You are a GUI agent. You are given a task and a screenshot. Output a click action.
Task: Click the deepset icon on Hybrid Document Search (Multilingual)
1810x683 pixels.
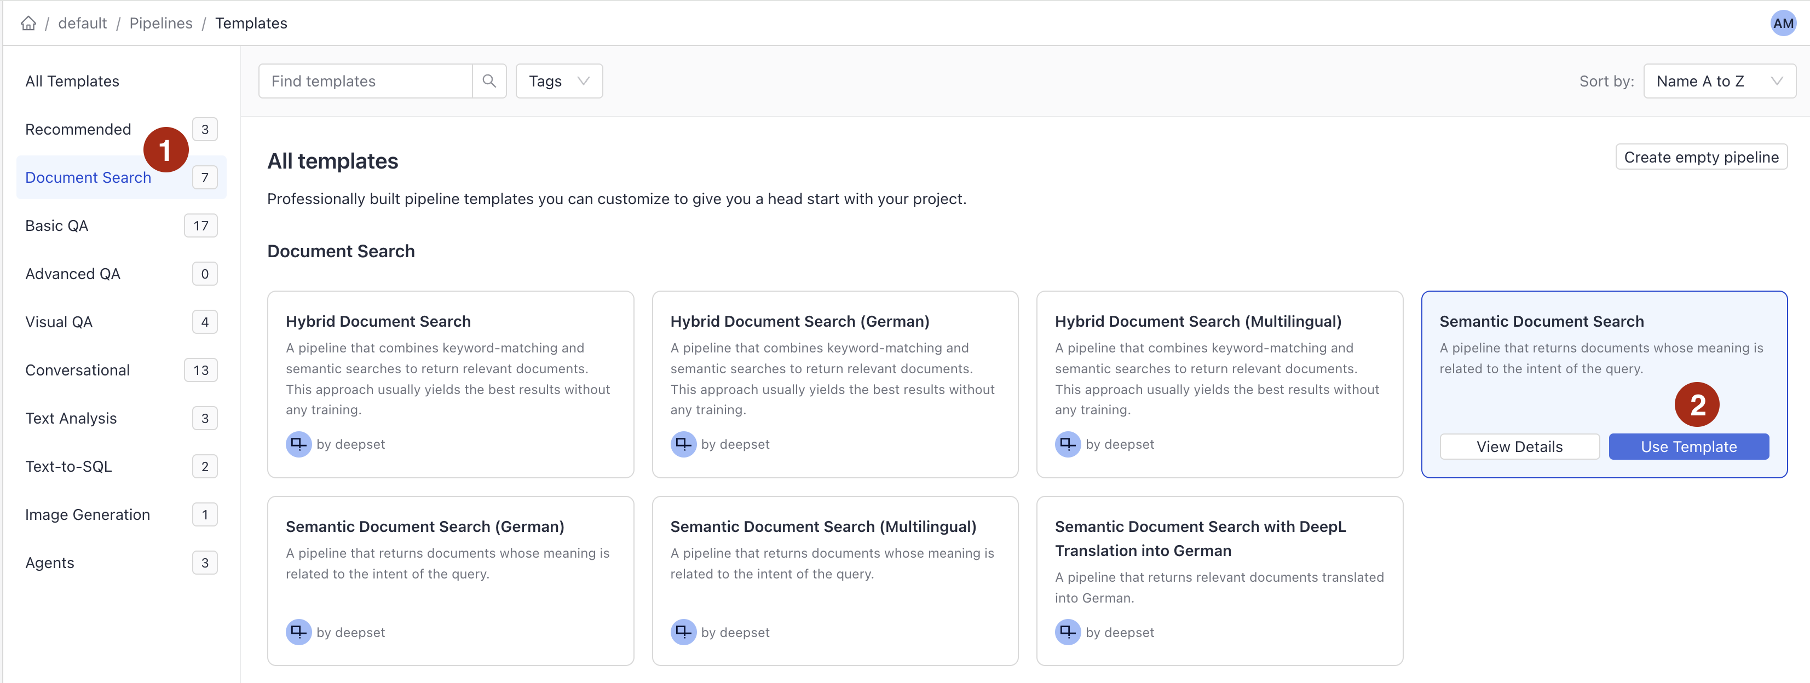pos(1067,443)
